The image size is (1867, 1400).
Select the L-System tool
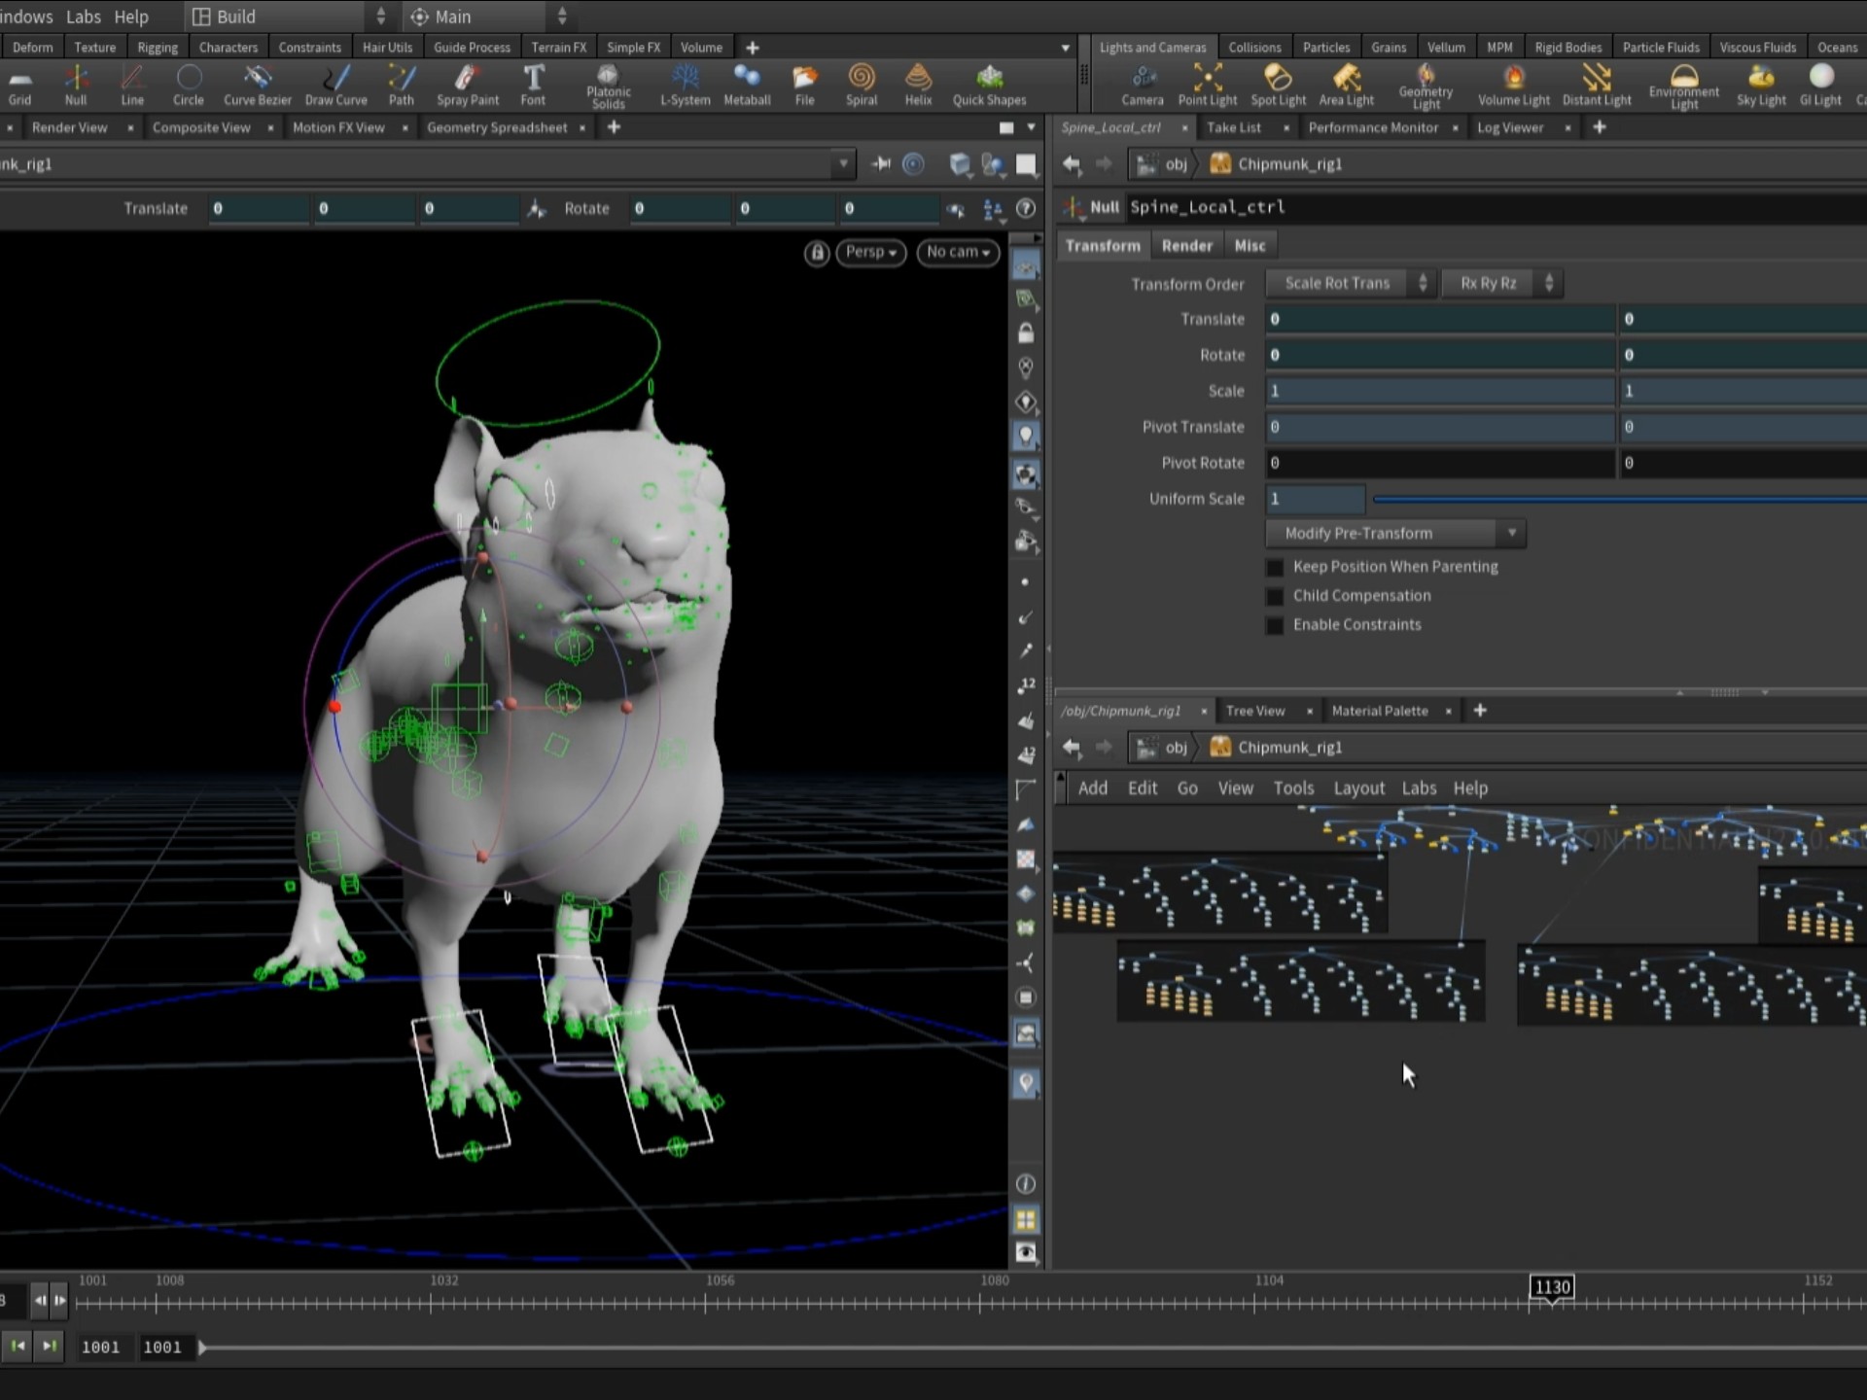click(x=685, y=85)
